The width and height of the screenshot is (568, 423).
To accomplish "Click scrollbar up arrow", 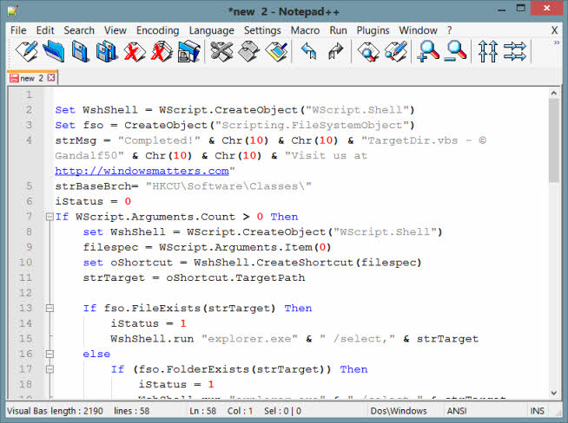I will pos(553,94).
